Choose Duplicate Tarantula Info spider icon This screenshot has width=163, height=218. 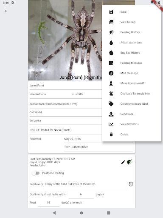pyautogui.click(x=111, y=94)
